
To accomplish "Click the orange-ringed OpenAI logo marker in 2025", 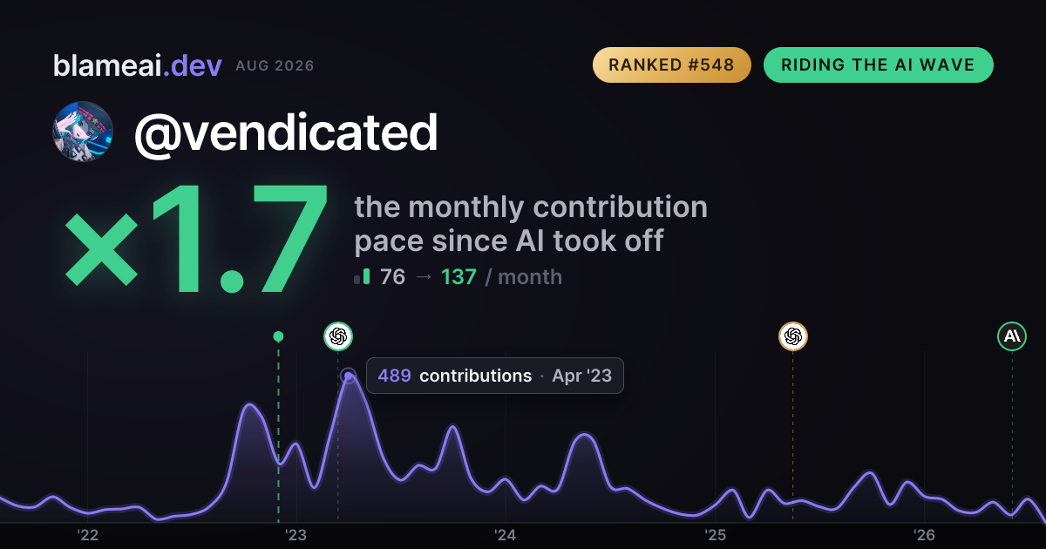I will (792, 336).
